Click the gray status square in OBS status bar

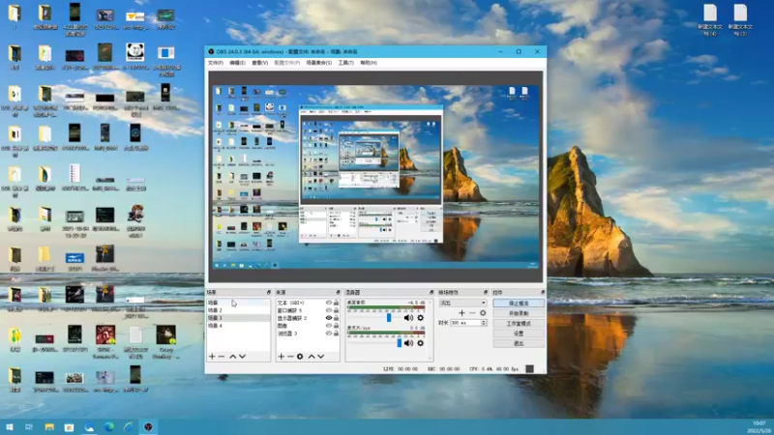tap(529, 368)
